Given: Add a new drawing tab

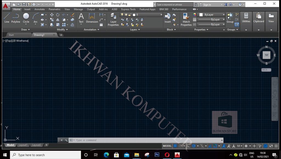Looking at the screenshot, I should pyautogui.click(x=61, y=35).
